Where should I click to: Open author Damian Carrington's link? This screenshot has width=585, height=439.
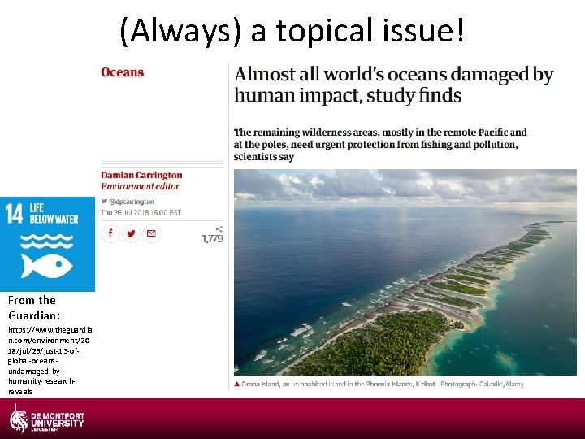tap(141, 175)
